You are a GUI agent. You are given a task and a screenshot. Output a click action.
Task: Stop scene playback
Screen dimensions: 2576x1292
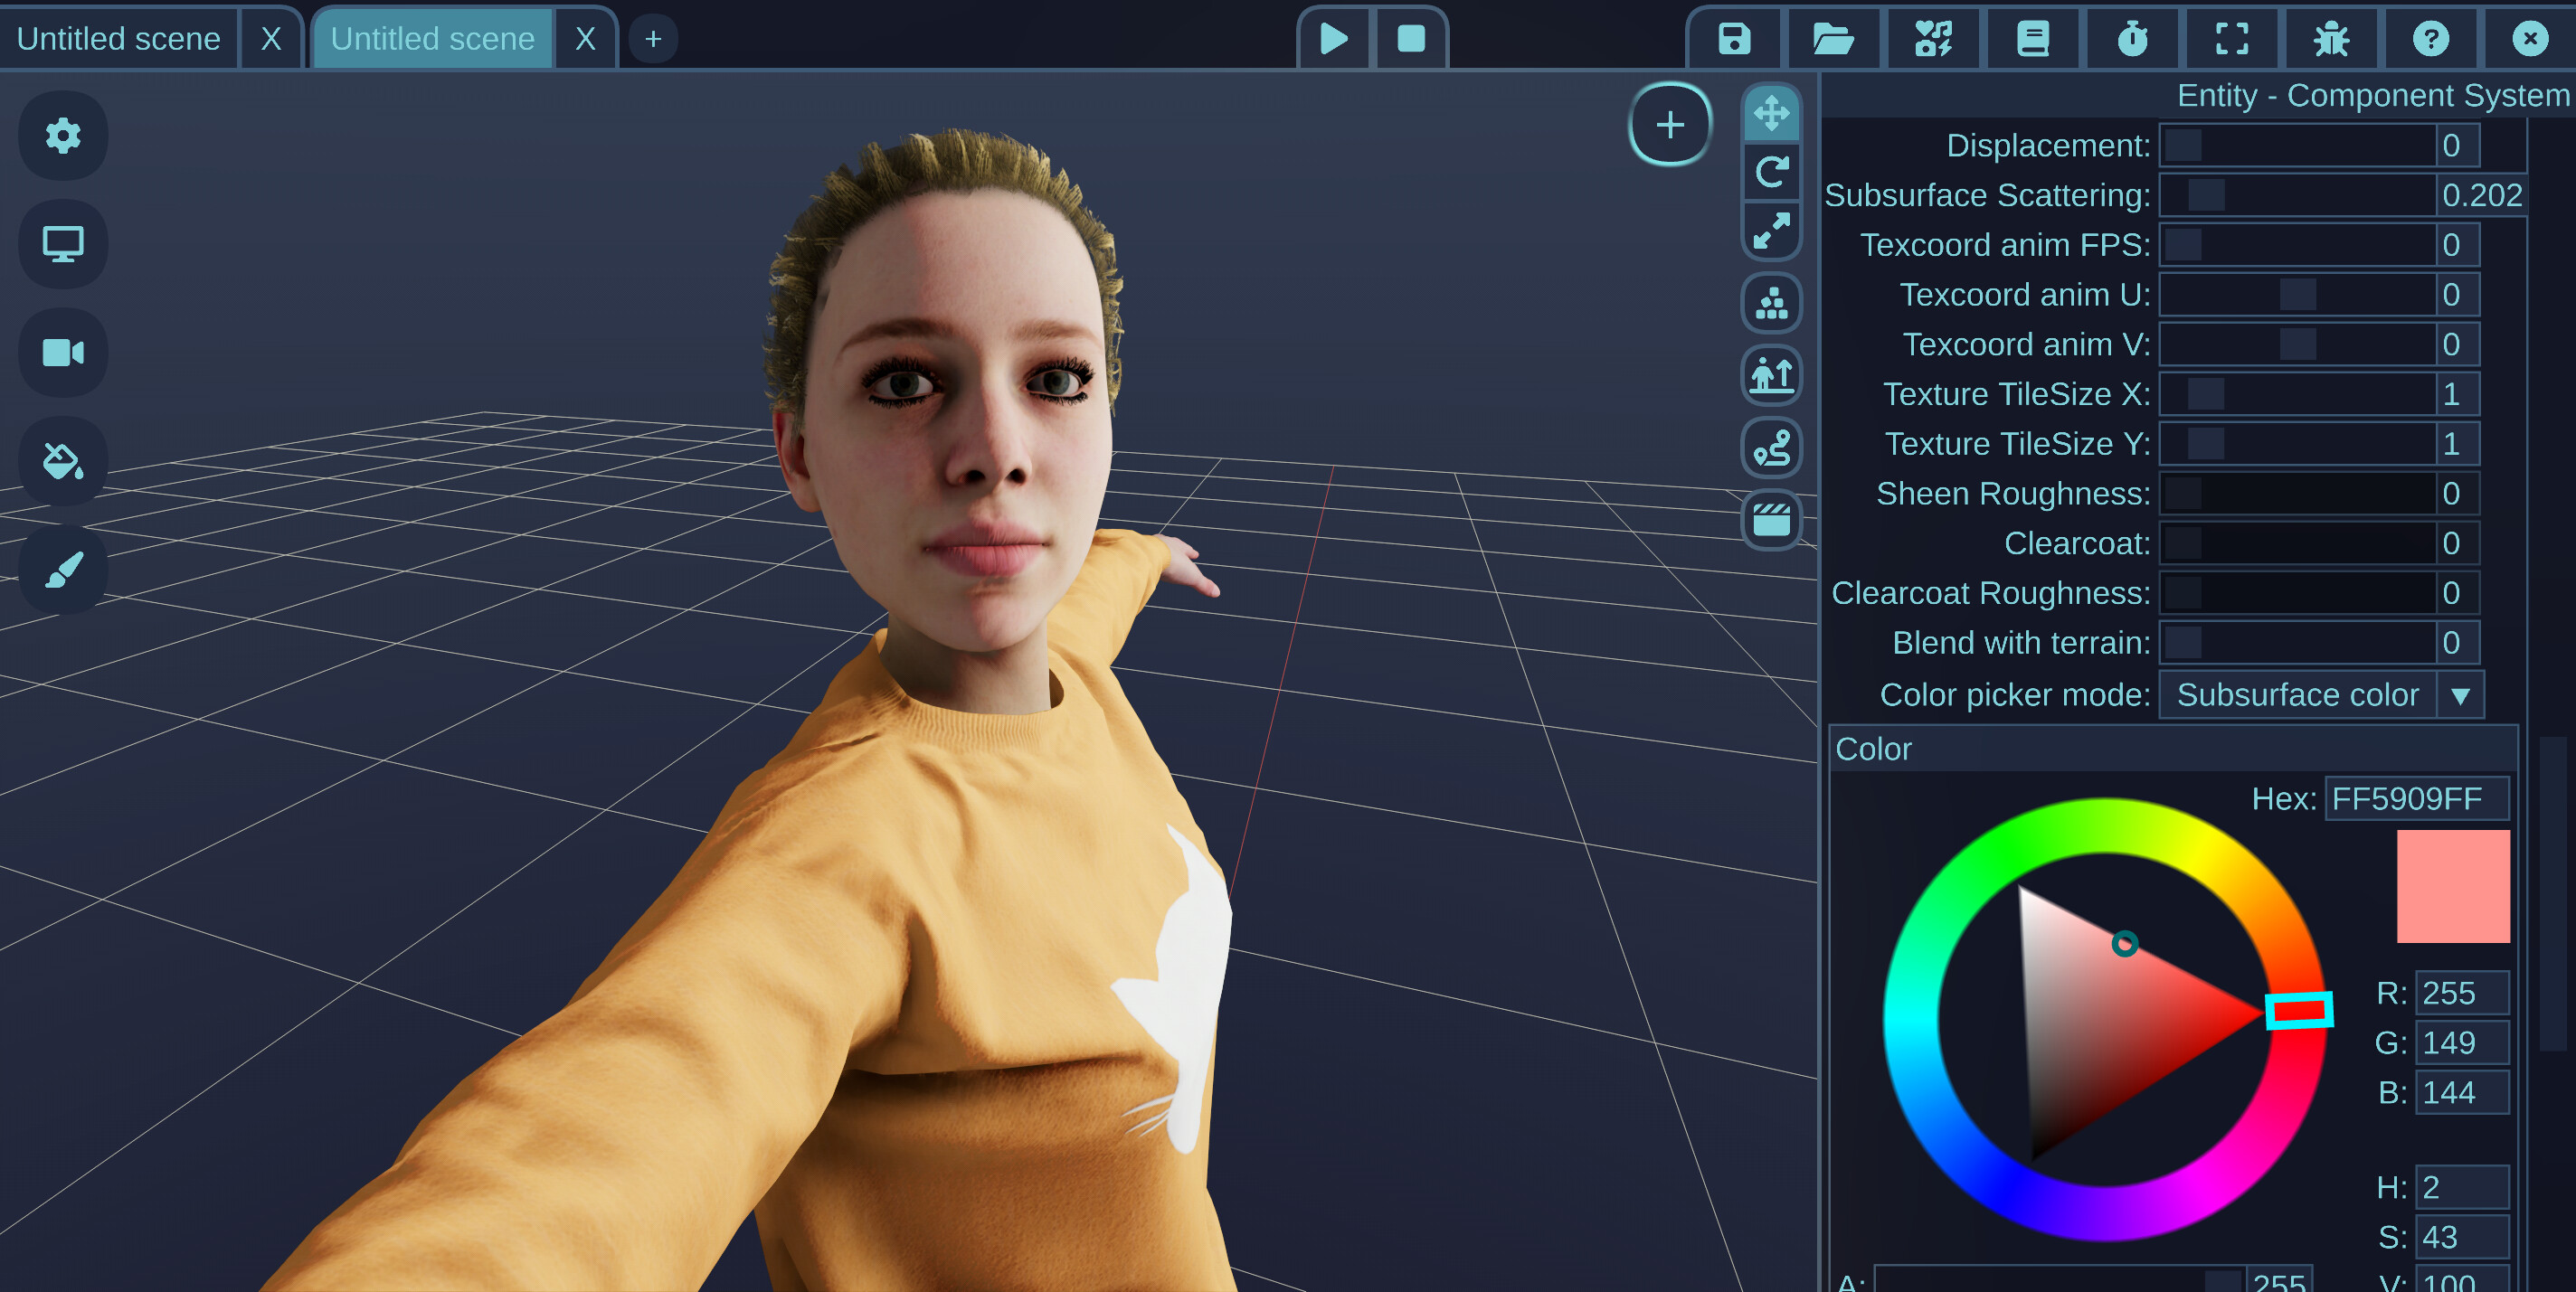click(1411, 38)
